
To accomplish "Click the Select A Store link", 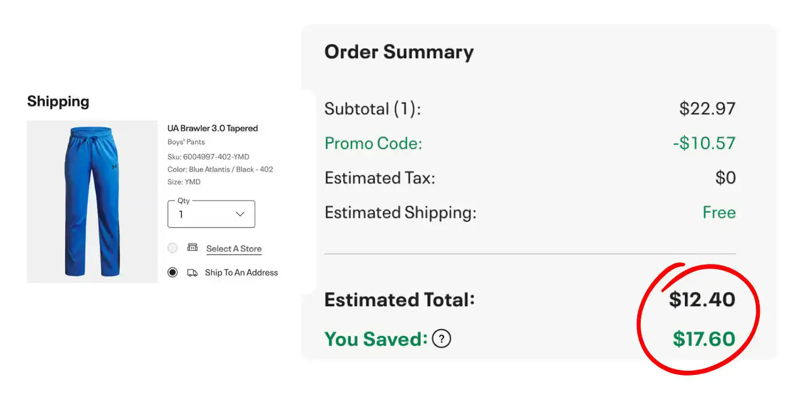I will click(234, 249).
